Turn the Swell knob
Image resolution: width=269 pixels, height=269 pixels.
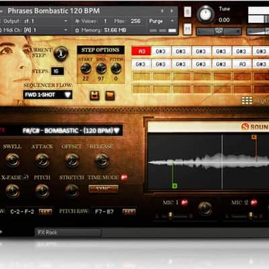click(13, 160)
